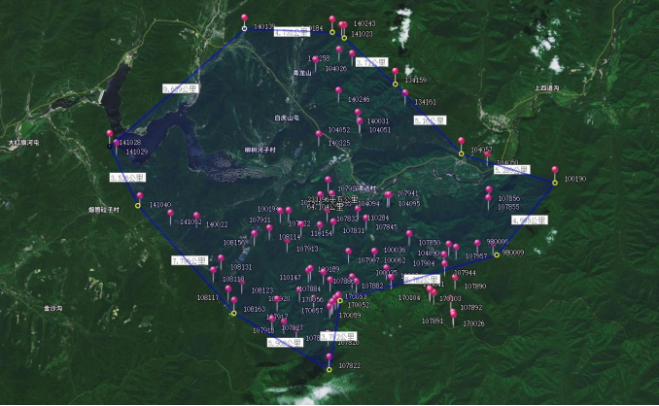
Task: Select the 柳树河子村 village label
Action: 260,151
